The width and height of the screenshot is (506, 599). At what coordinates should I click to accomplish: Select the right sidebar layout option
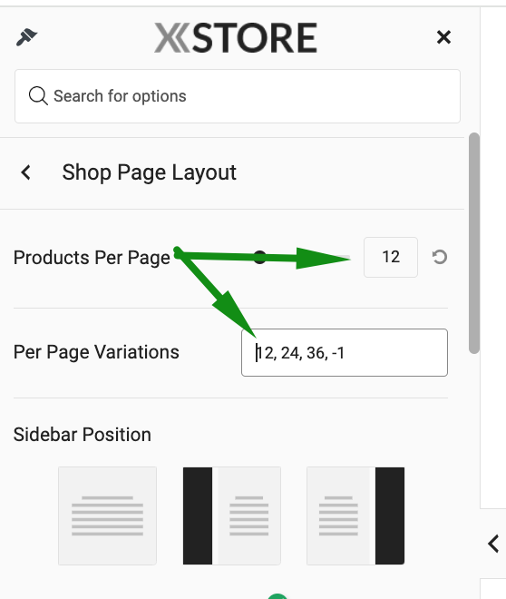coord(355,516)
